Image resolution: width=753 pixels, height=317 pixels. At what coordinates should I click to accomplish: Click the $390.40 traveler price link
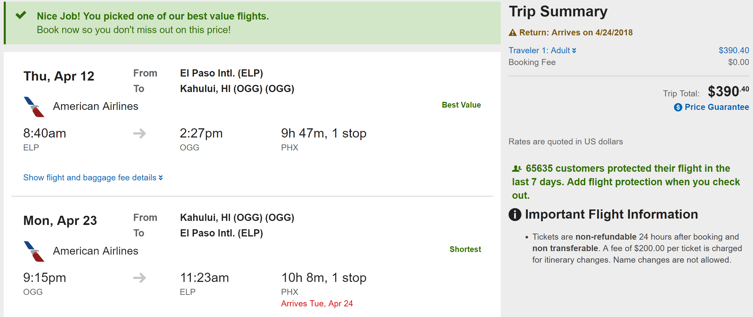coord(734,50)
